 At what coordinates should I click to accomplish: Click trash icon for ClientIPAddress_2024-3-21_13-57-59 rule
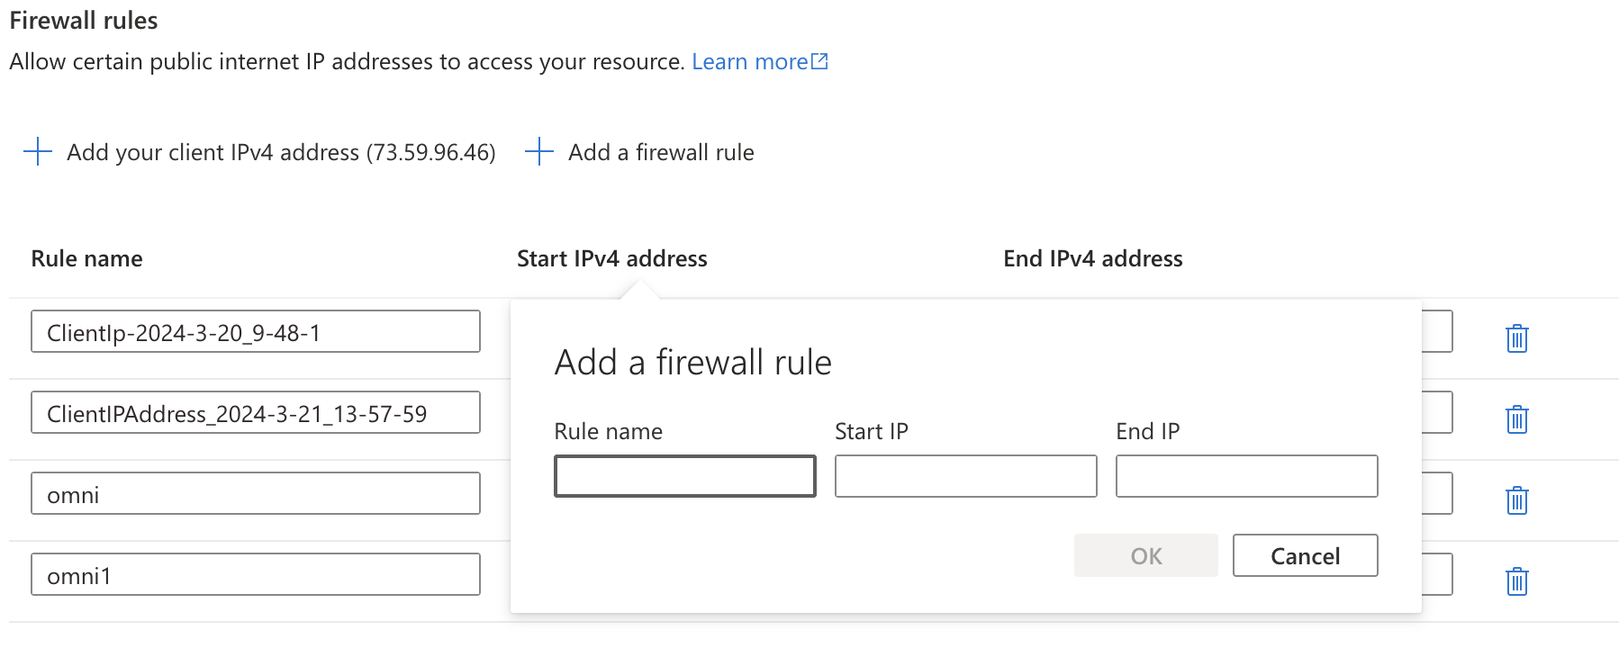coord(1516,419)
